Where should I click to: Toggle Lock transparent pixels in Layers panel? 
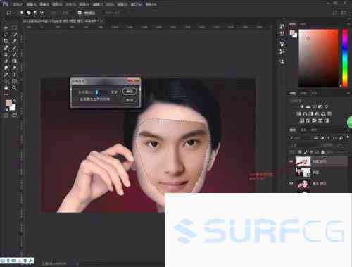tap(300, 152)
